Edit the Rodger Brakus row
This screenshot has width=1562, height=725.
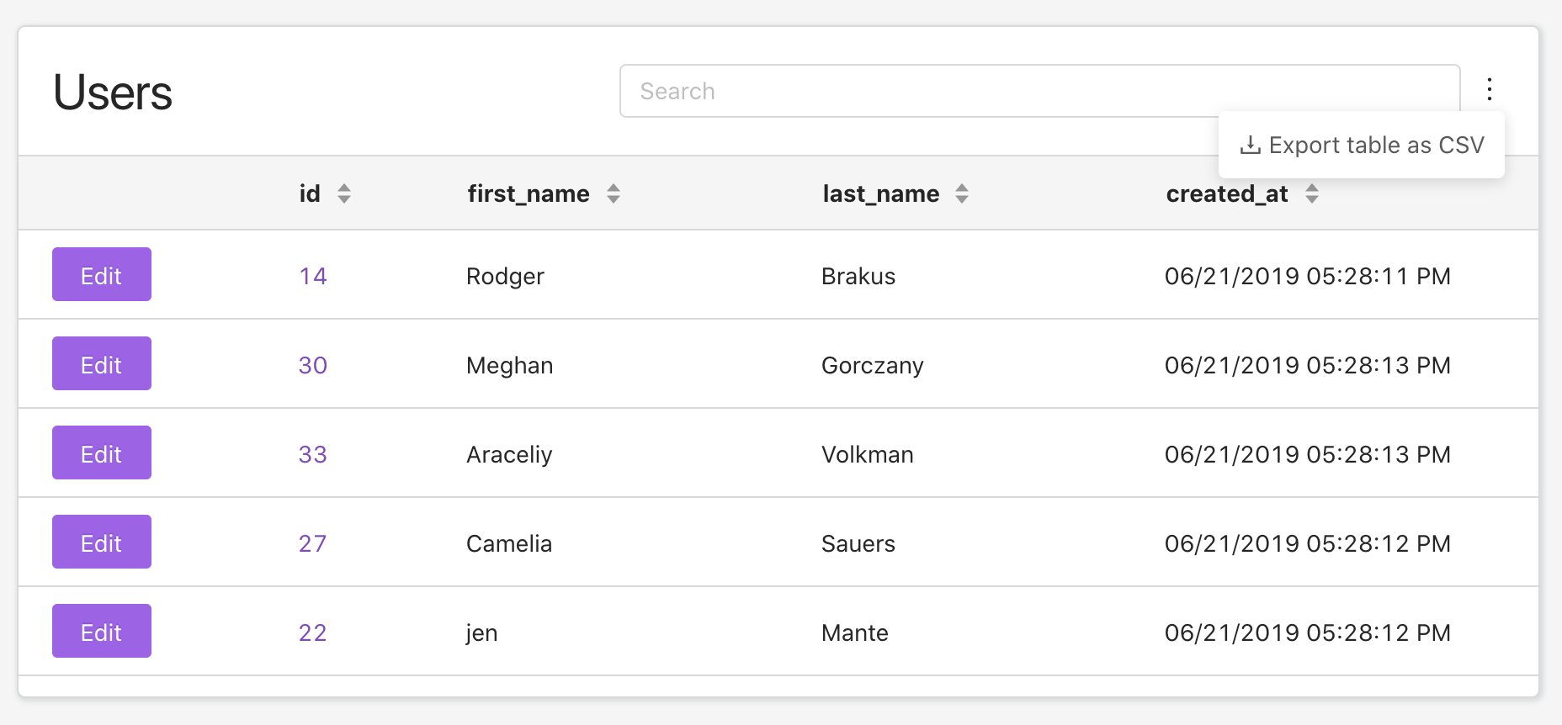(x=102, y=274)
